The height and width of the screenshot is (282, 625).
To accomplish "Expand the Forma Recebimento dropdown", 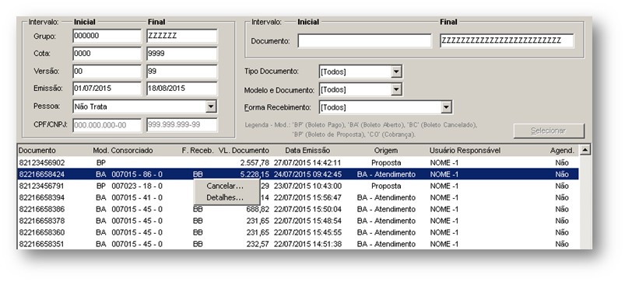I will click(446, 107).
